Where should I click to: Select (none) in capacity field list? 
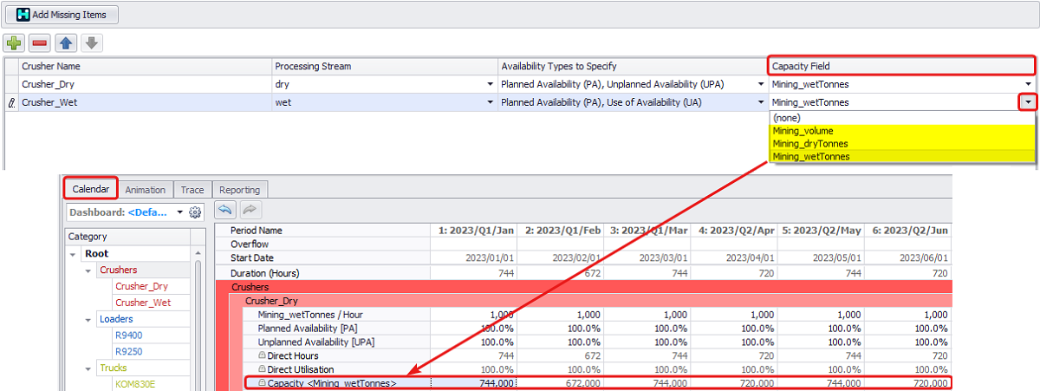tap(787, 118)
